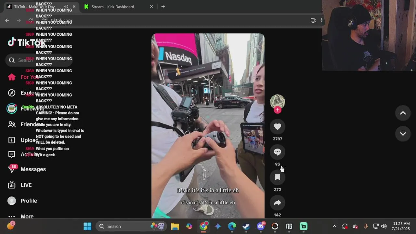416x234 pixels.
Task: Open Profile in the TikTok sidebar
Action: click(x=22, y=201)
